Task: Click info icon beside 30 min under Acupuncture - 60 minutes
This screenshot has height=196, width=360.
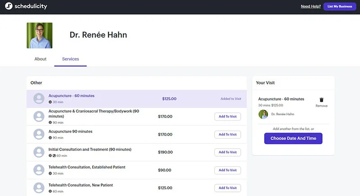Action: [x=50, y=102]
